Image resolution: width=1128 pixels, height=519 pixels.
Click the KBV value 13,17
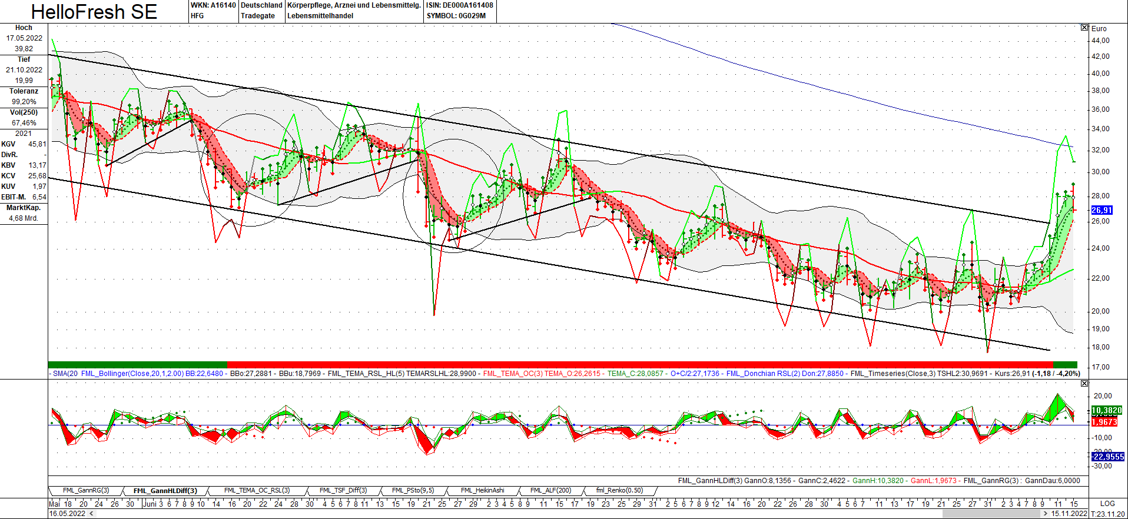[37, 165]
